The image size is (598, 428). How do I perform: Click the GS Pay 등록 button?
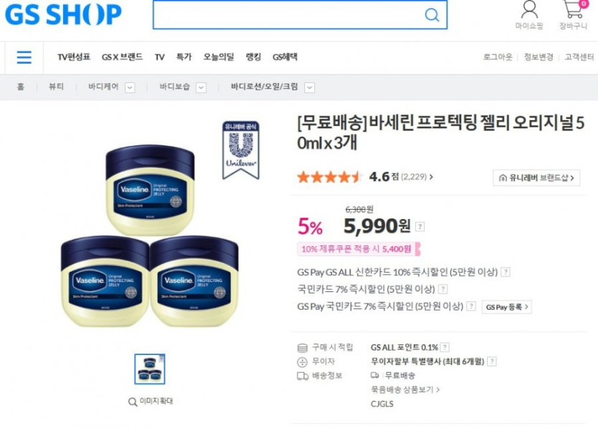507,307
